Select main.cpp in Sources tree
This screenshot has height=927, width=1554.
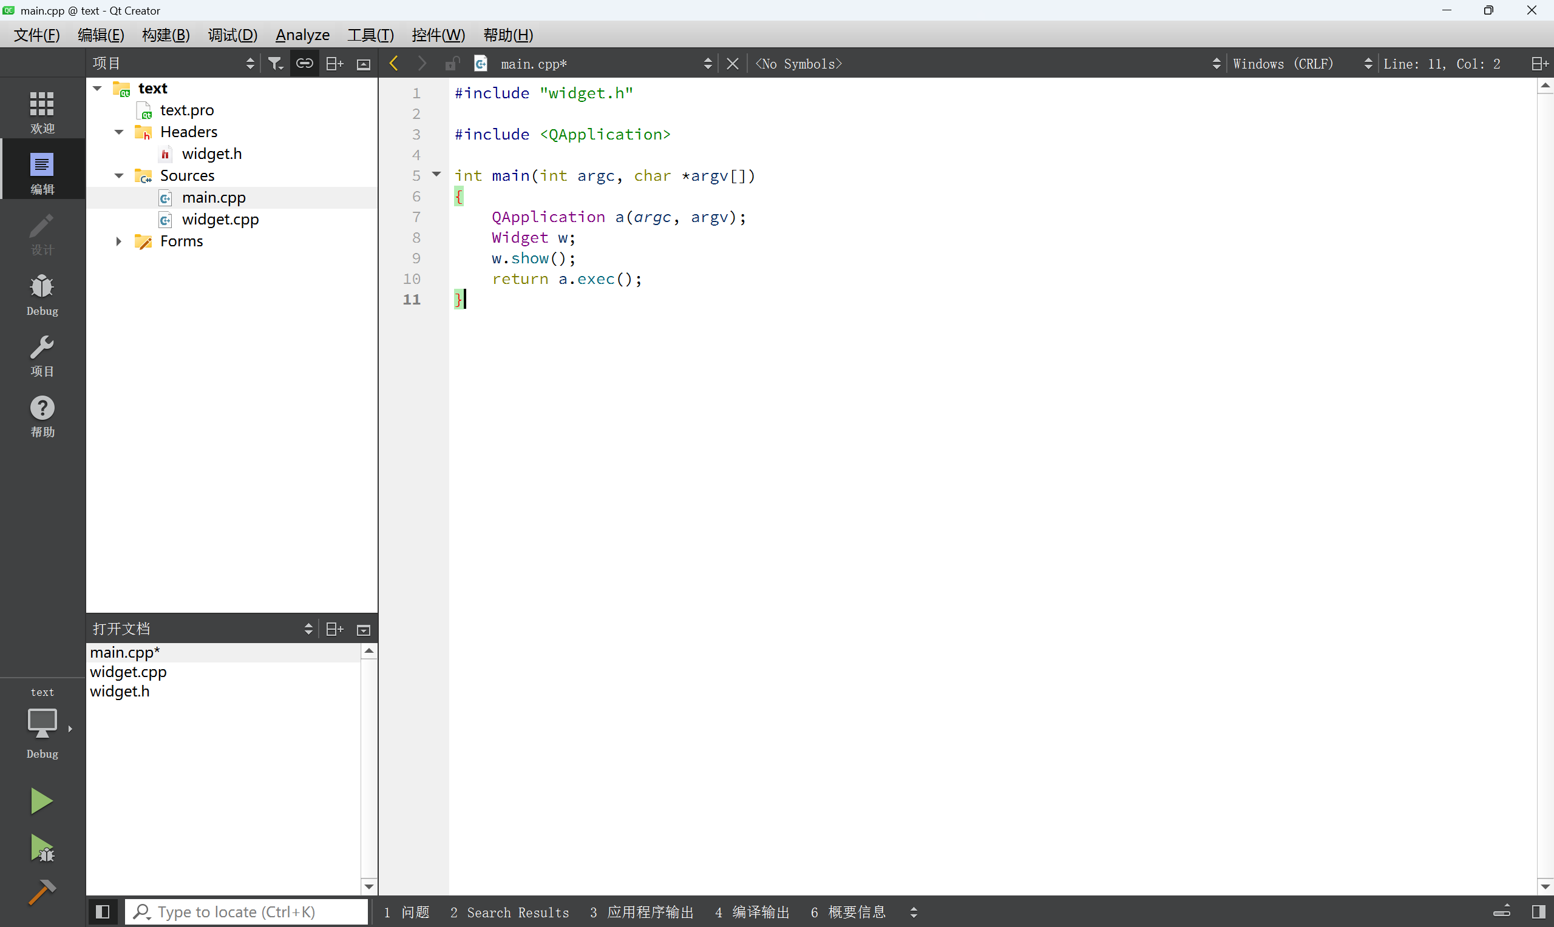pyautogui.click(x=214, y=197)
